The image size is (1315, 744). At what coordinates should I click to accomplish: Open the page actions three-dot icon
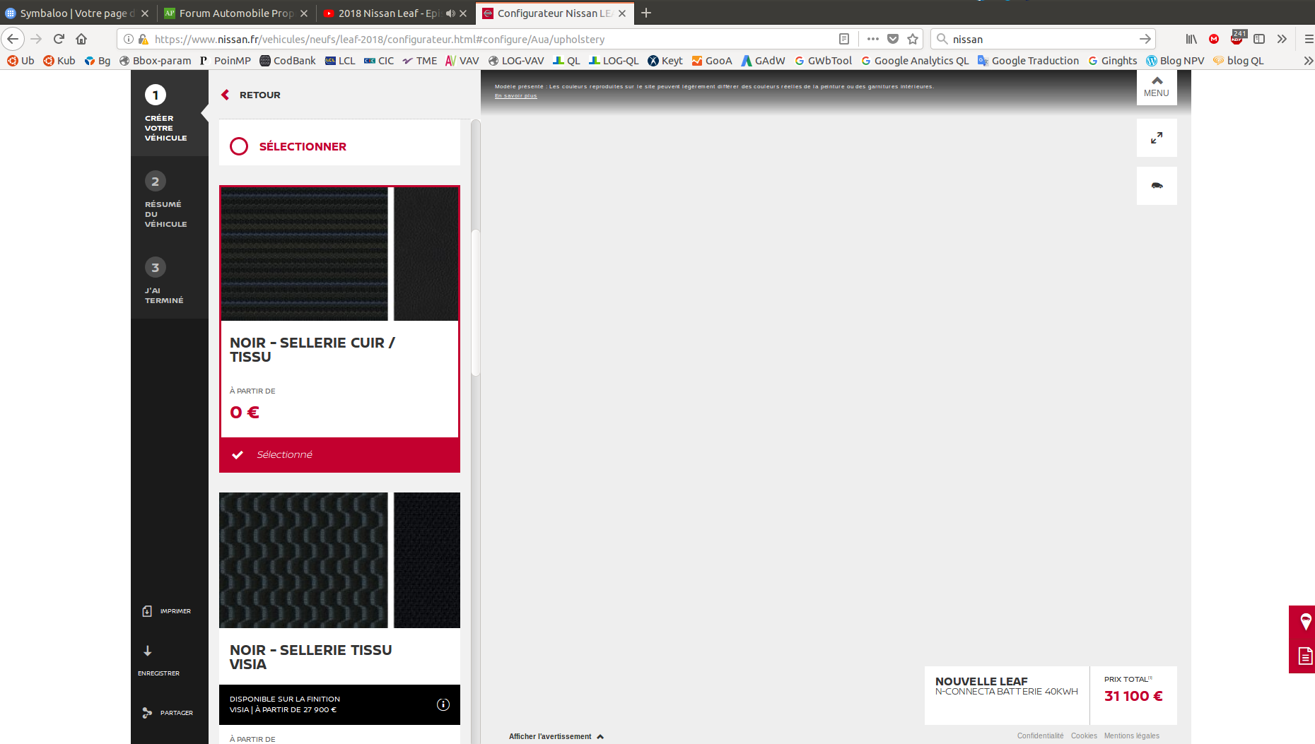click(x=873, y=39)
